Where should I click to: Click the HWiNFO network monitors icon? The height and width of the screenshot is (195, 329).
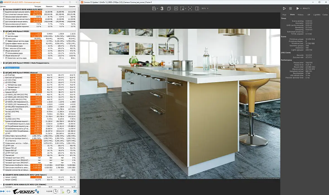[x=37, y=191]
